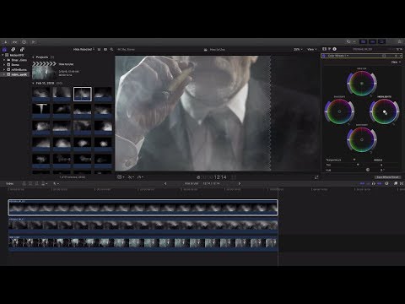Go back in timeline history arrow

coord(165,183)
